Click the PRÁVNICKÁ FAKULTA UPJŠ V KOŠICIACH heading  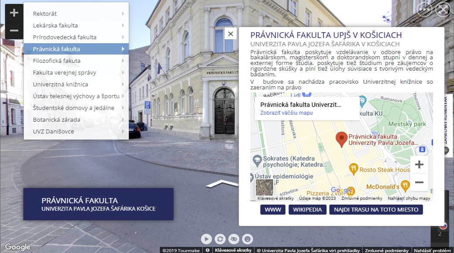click(326, 35)
